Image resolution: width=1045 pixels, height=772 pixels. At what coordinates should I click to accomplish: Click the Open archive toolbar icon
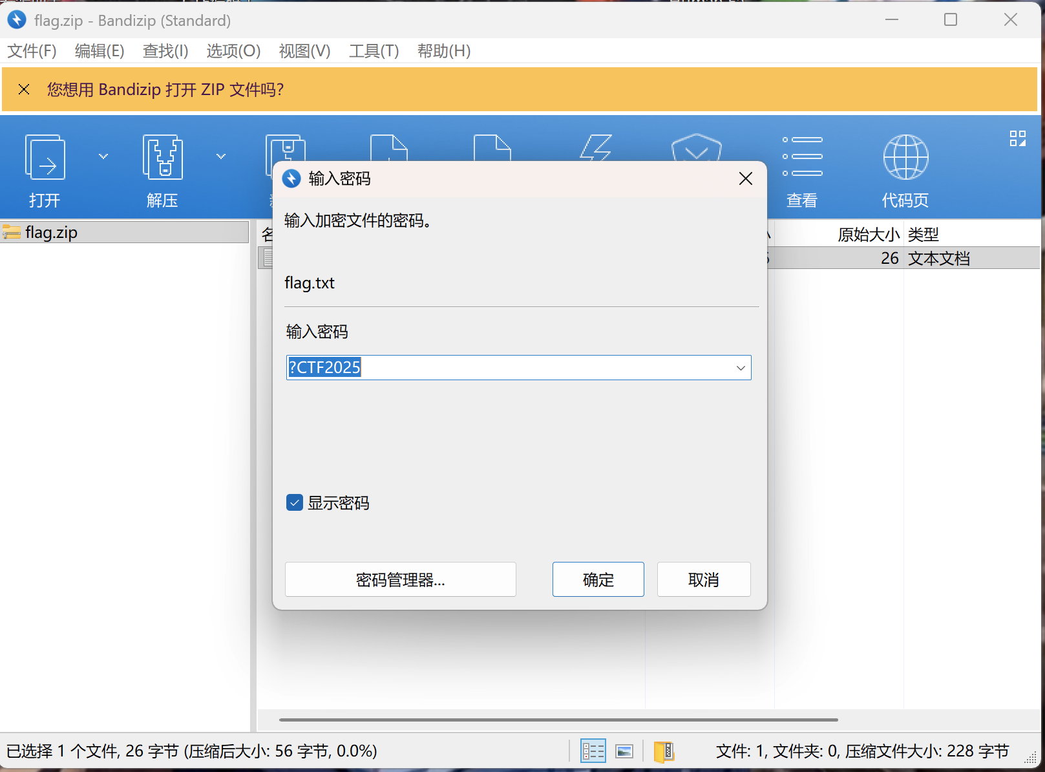click(45, 157)
